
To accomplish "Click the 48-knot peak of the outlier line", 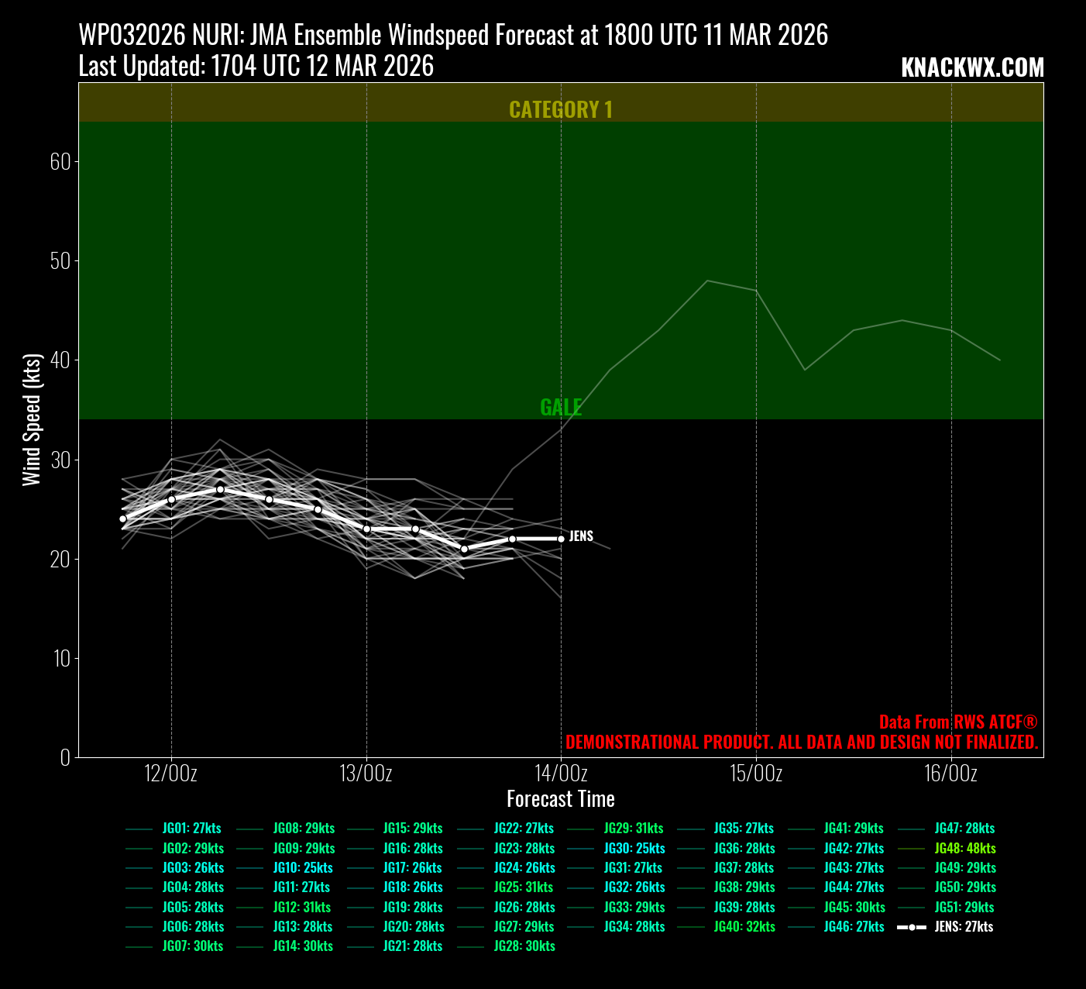I will [x=707, y=281].
